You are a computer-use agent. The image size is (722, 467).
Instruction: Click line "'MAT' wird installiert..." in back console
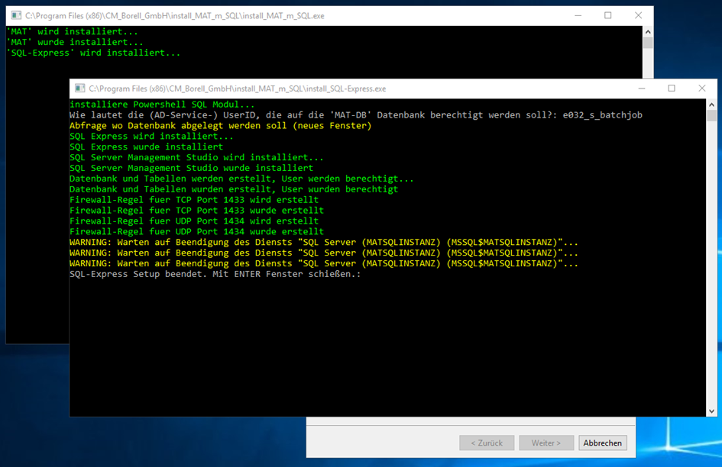73,32
